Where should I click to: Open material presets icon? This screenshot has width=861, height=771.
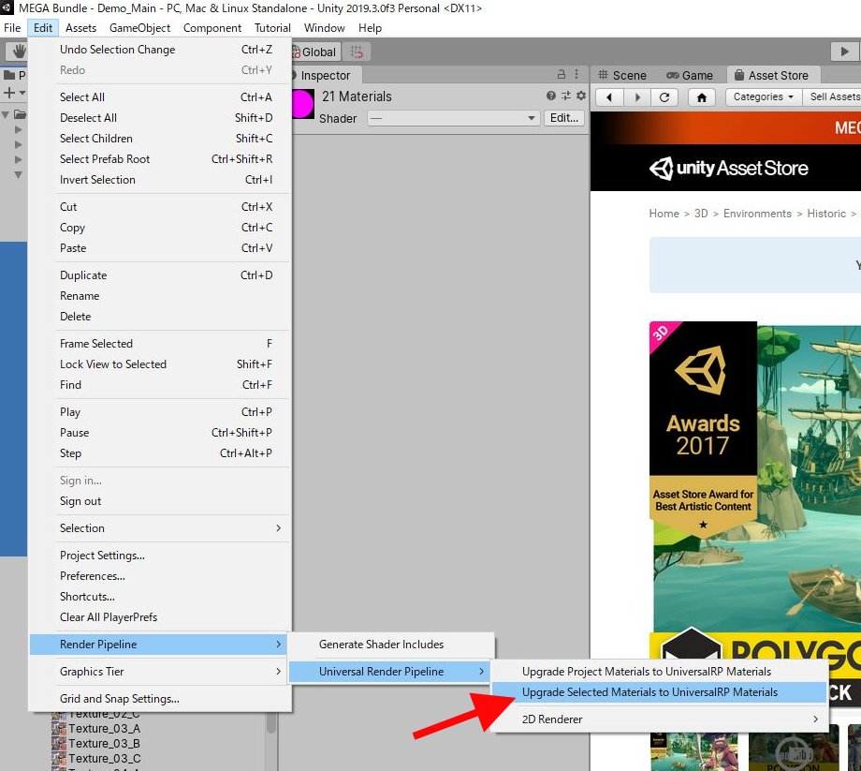point(566,96)
